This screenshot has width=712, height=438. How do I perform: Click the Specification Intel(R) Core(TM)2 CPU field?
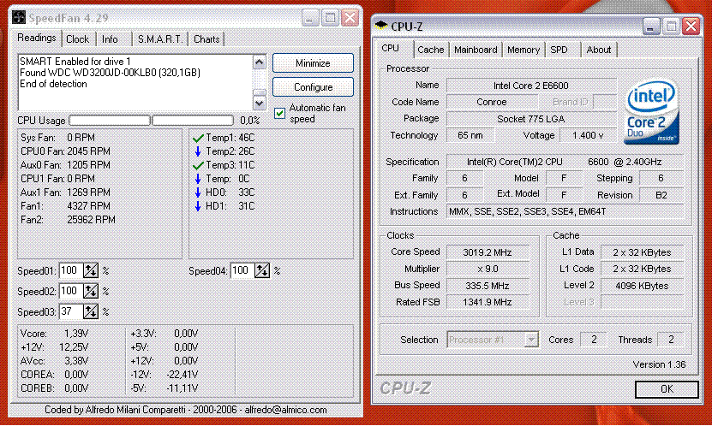pos(565,162)
